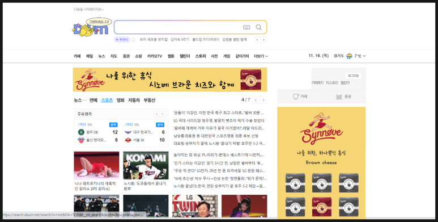
Task: Click 다음을 시작페이지로 arrow link
Action: click(88, 10)
